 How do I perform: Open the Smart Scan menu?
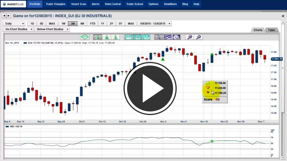[x=78, y=4]
